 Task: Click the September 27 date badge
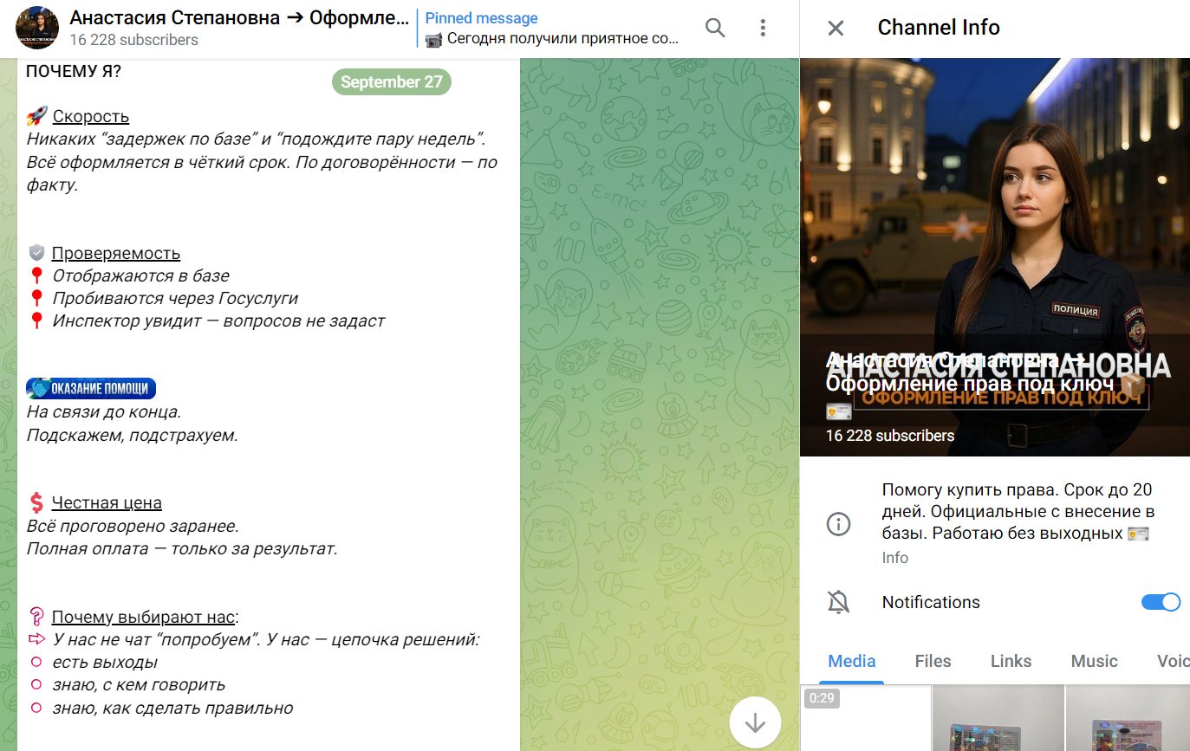[391, 82]
